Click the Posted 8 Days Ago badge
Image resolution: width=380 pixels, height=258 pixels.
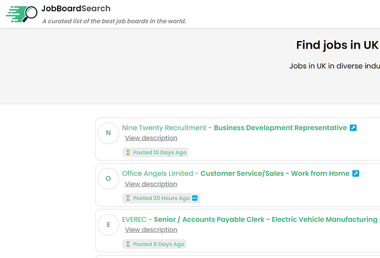(155, 244)
